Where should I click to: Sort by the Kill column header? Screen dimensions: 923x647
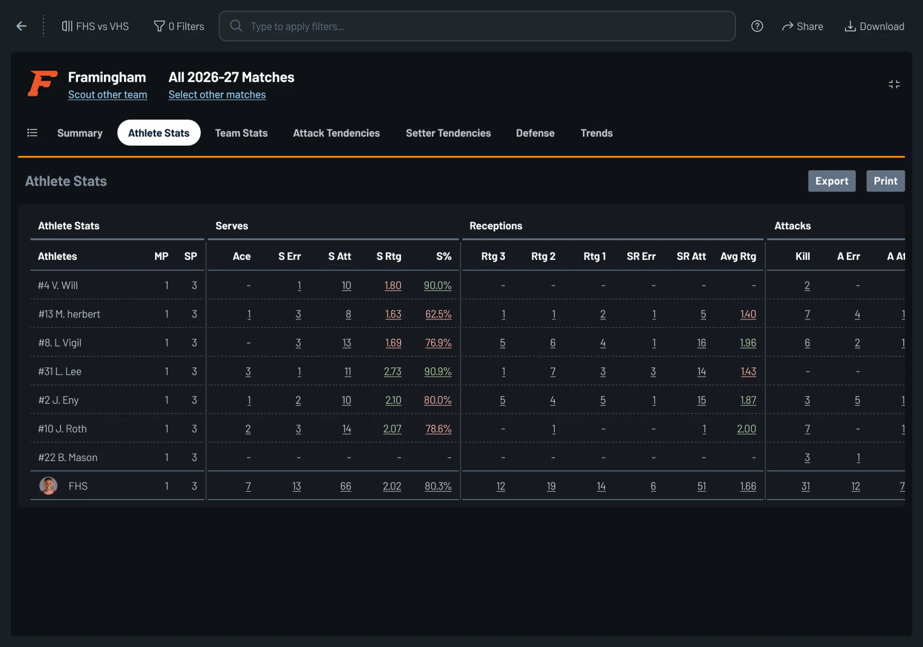click(803, 256)
